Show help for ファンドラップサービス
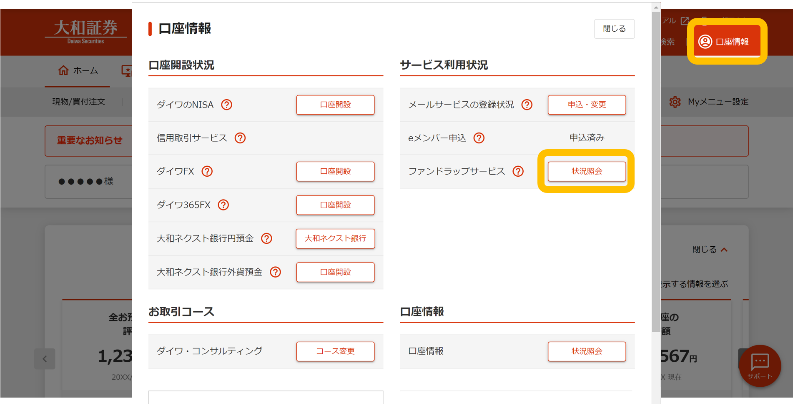Image resolution: width=793 pixels, height=408 pixels. point(518,171)
